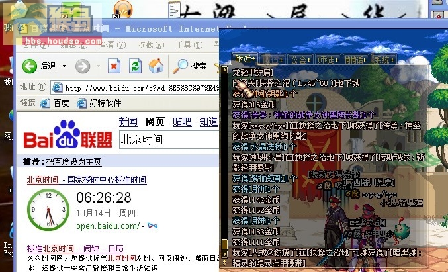Open the 北京时间 - 国家授时中心标准时间 result

click(x=87, y=180)
